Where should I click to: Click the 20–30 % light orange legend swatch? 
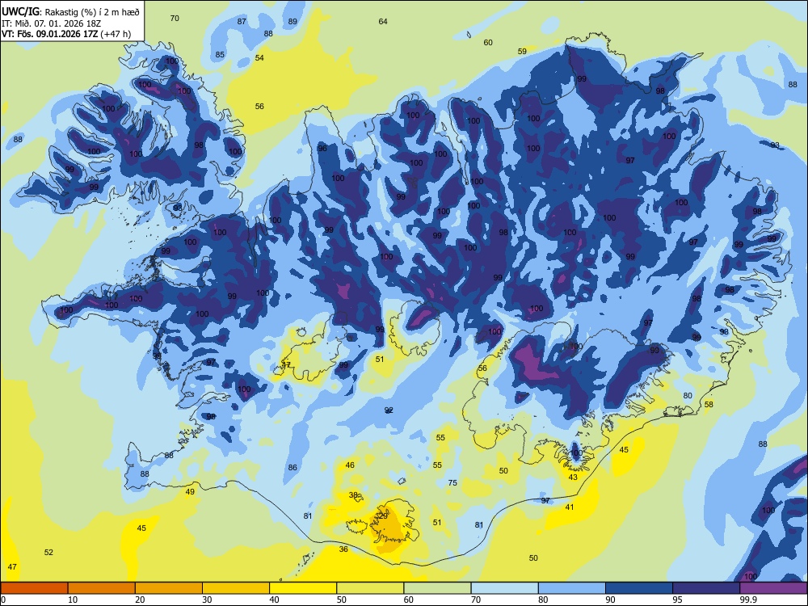tap(169, 588)
